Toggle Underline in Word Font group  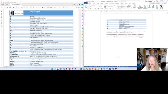tap(93, 7)
